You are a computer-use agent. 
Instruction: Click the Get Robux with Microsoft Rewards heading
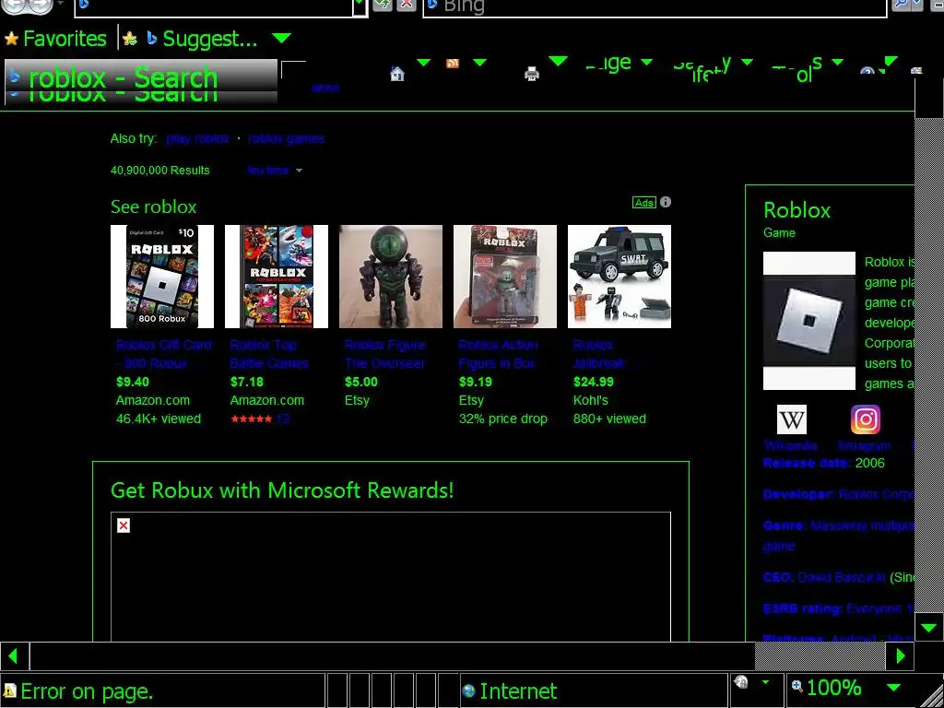282,490
